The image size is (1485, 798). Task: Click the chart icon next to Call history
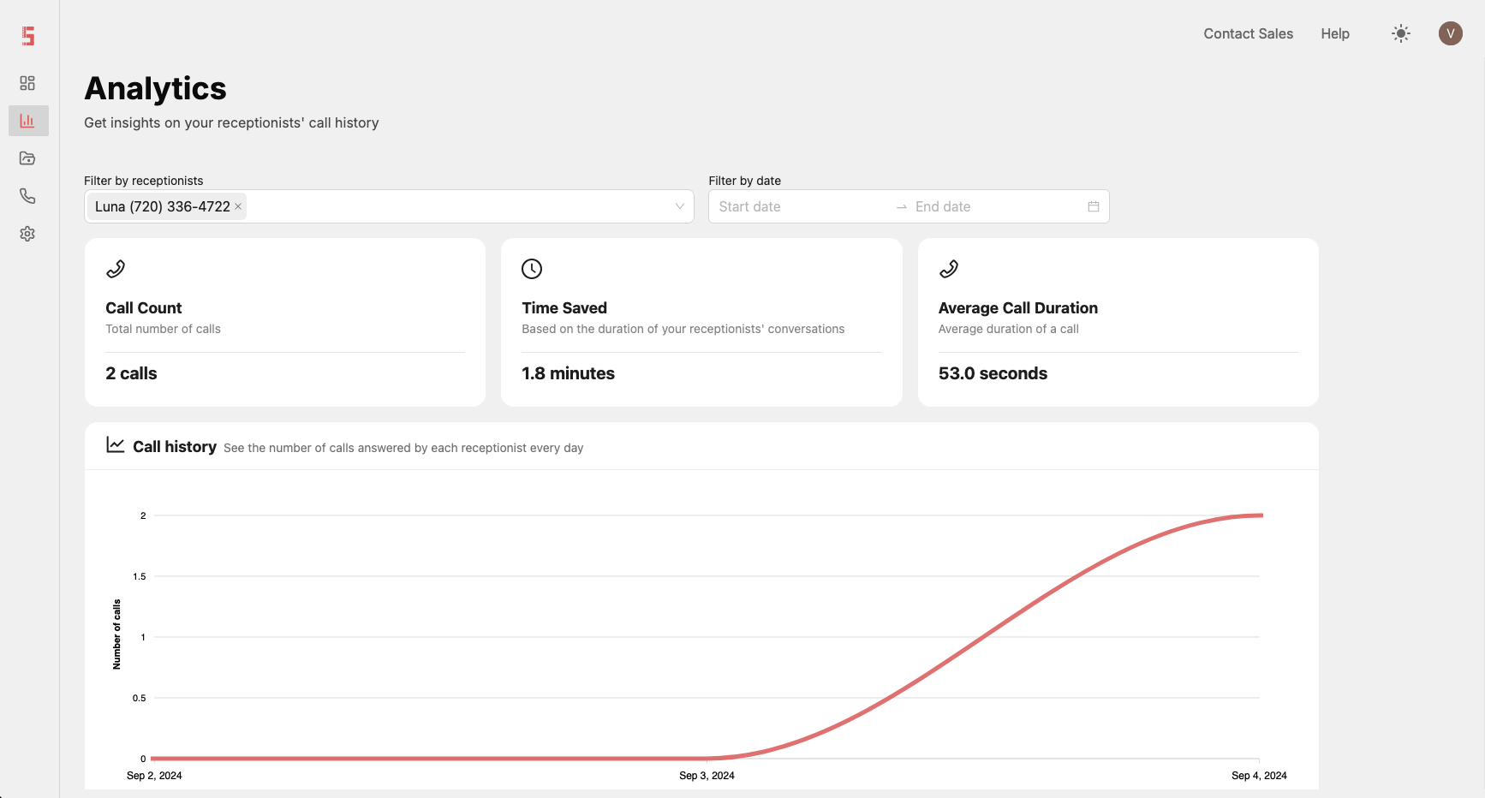click(x=115, y=444)
